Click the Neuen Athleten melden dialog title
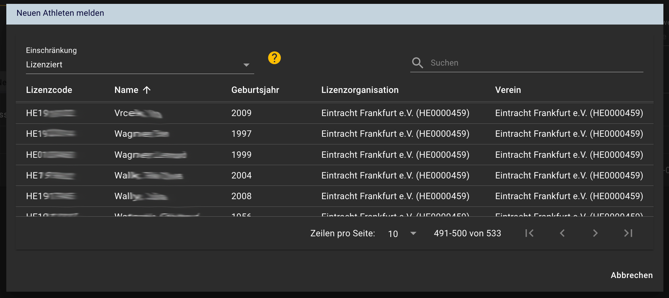Screen dimensions: 669x298 point(60,13)
